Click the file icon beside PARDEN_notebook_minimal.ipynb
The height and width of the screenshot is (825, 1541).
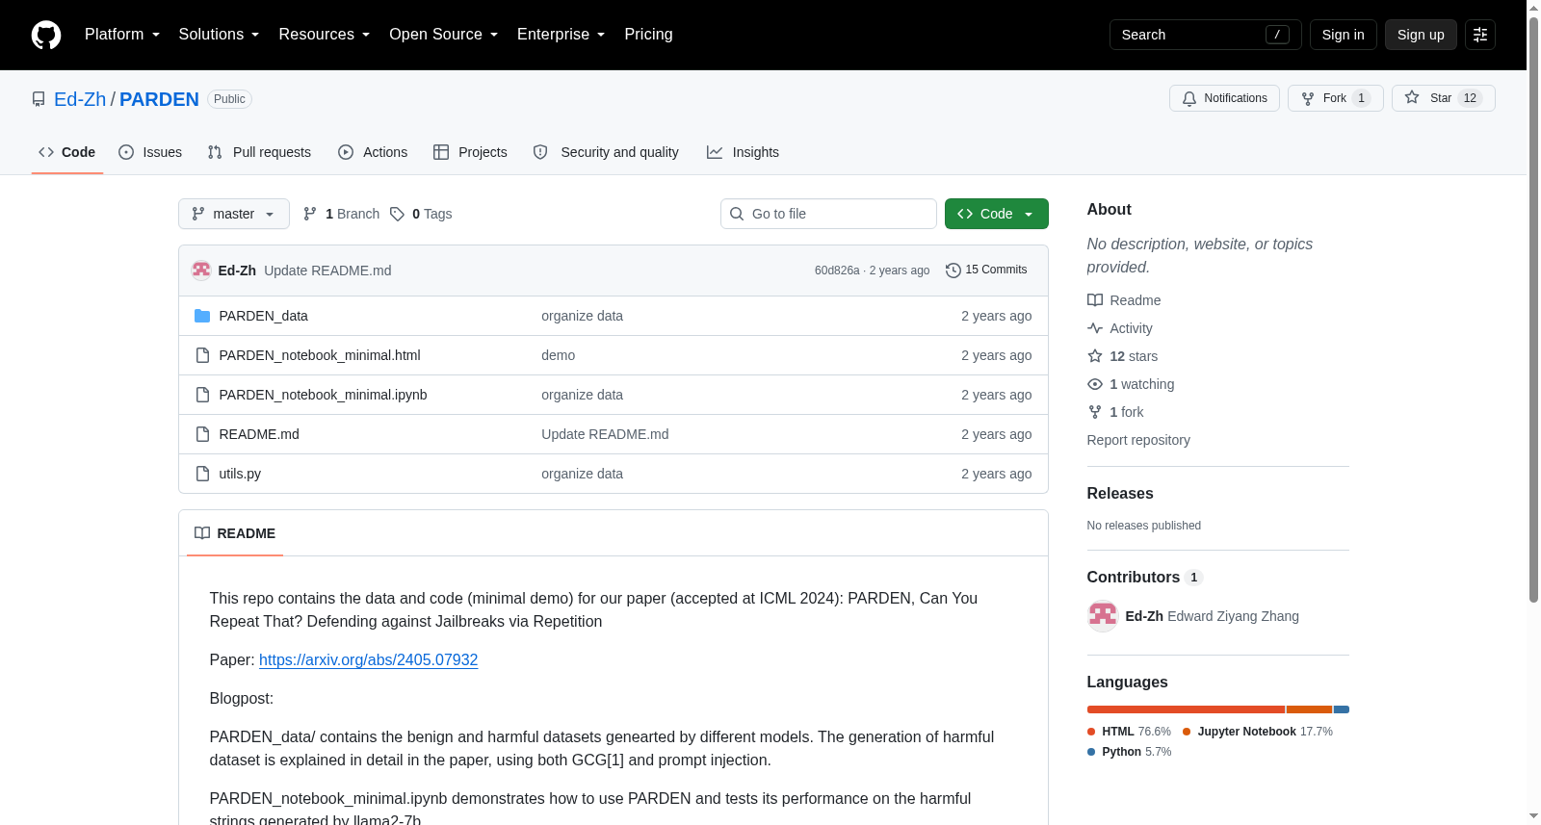pos(202,395)
